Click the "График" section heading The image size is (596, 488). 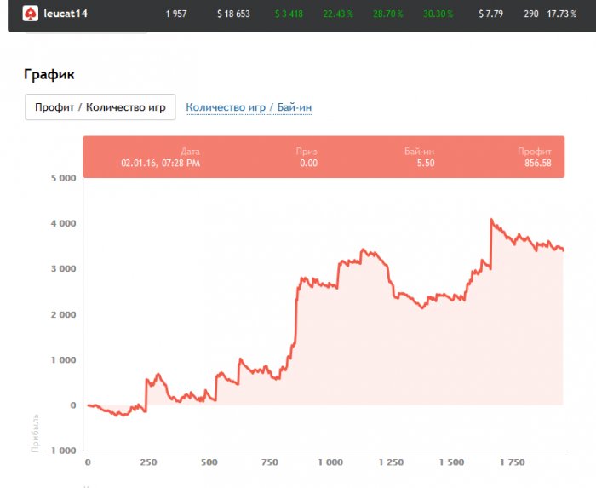point(49,74)
